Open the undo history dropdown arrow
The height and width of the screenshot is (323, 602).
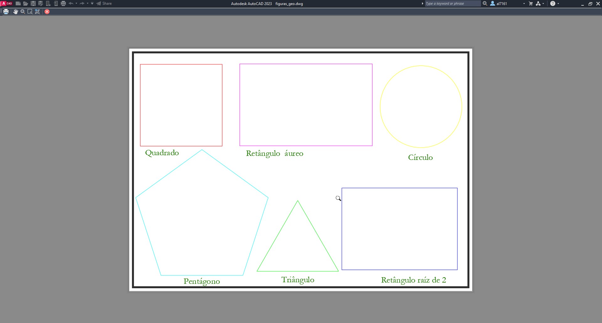(x=77, y=3)
